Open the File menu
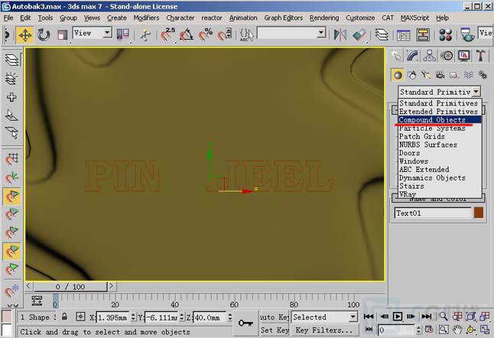 (8, 18)
